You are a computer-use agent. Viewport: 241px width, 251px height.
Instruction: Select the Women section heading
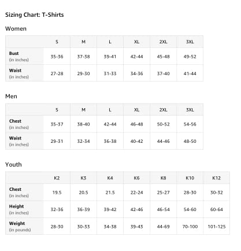tap(16, 29)
